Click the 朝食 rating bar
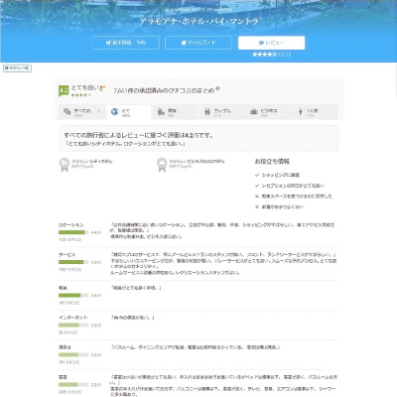The image size is (397, 397). [73, 295]
